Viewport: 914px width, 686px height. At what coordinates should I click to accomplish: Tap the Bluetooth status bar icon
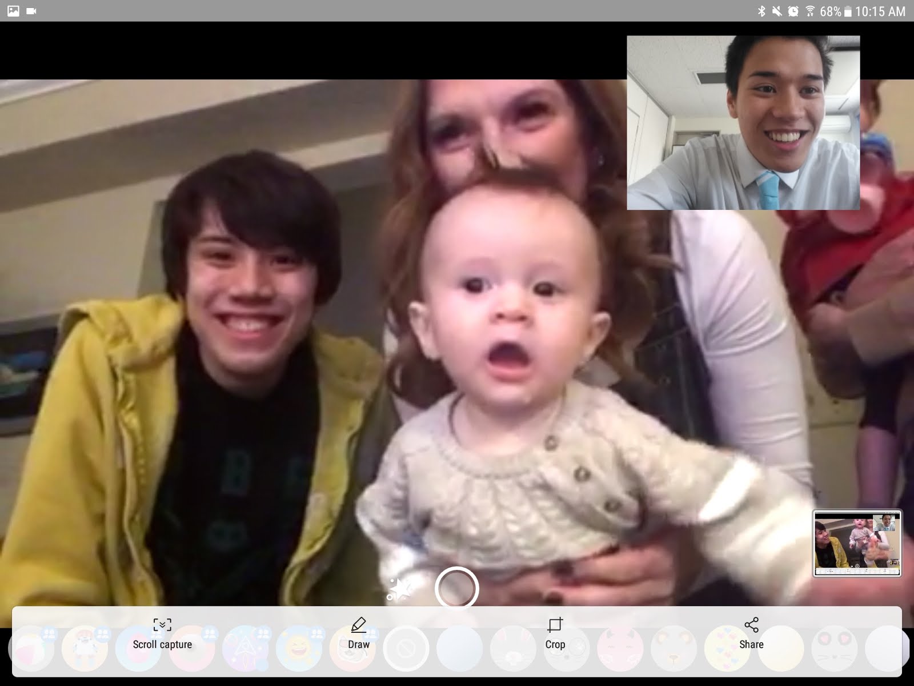(761, 11)
